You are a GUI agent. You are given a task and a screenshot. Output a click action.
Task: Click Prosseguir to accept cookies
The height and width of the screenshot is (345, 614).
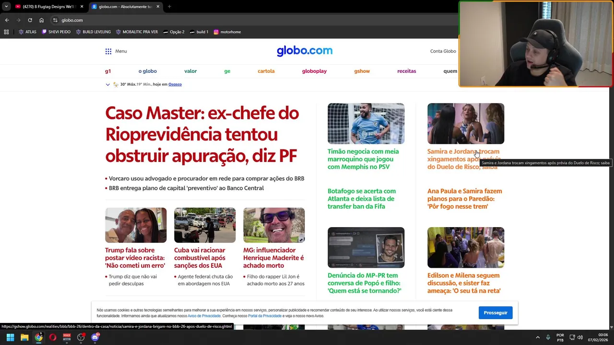496,313
